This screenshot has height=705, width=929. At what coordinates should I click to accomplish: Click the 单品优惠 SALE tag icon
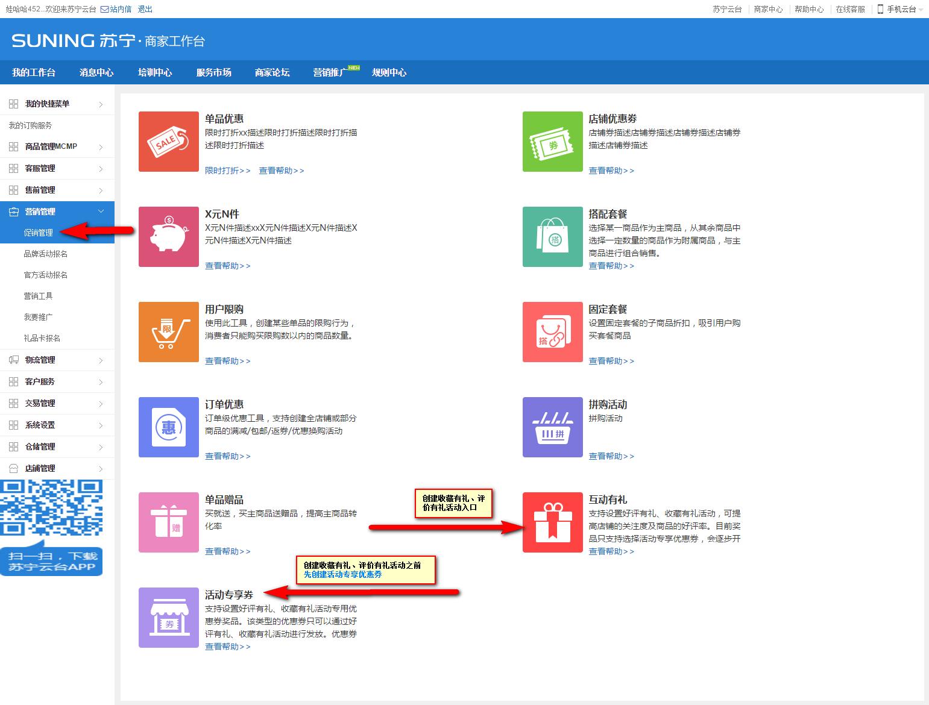tap(169, 142)
